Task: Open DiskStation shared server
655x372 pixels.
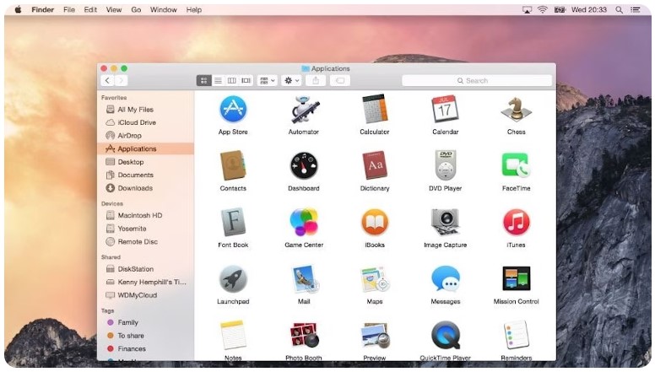Action: (146, 269)
